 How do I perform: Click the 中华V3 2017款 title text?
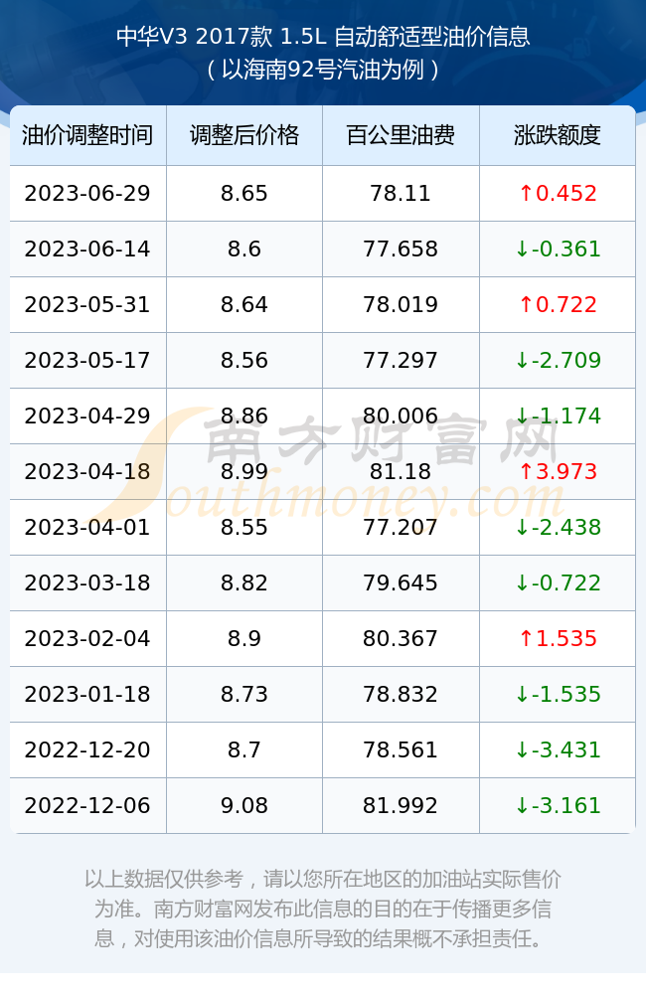point(195,36)
